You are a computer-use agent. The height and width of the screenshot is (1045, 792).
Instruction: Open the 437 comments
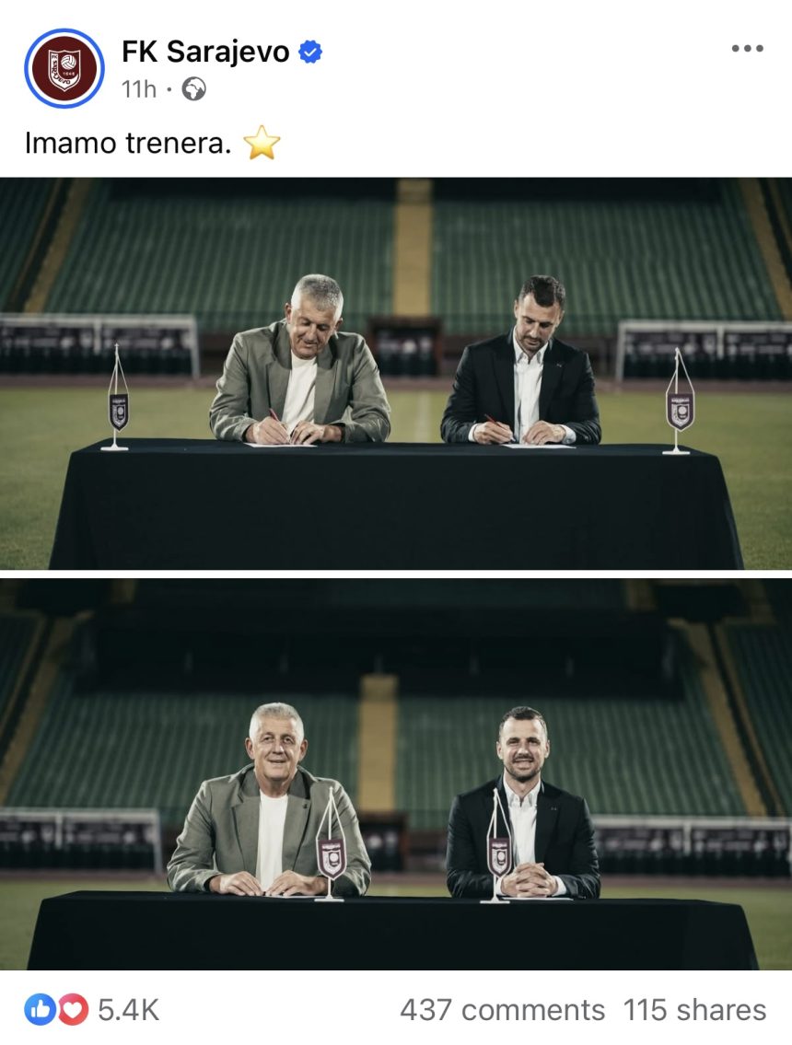point(502,1010)
